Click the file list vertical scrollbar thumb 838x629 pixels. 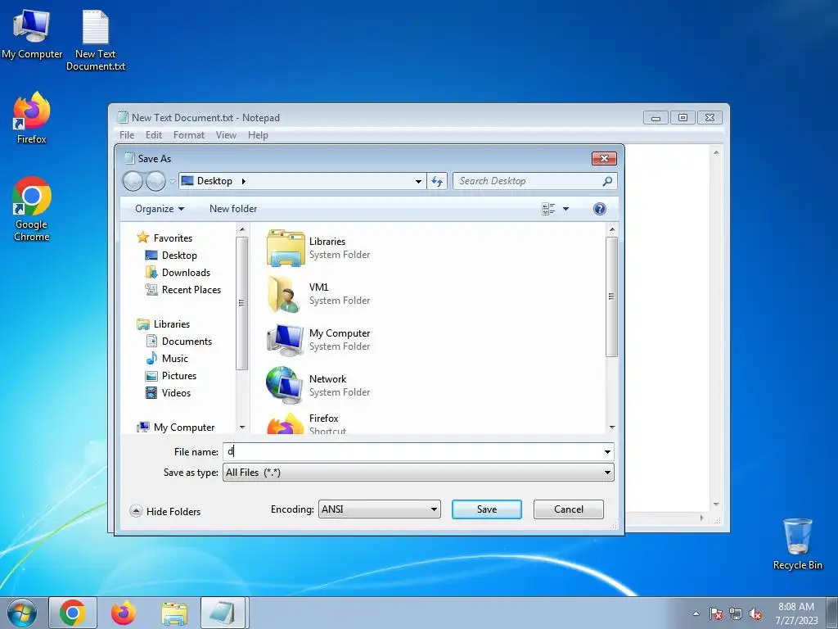611,296
